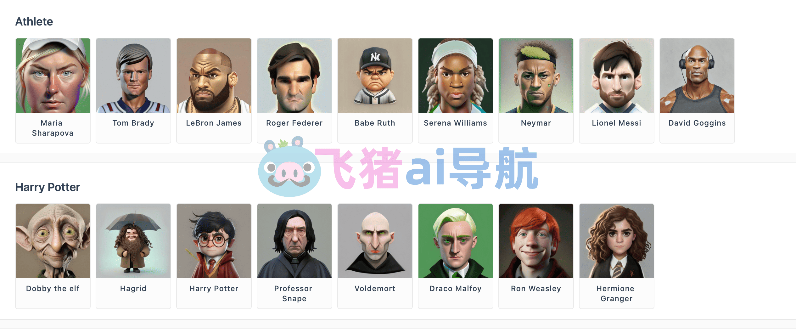Screen dimensions: 796x333
Task: Select the Dobby the elf image
Action: pyautogui.click(x=53, y=241)
